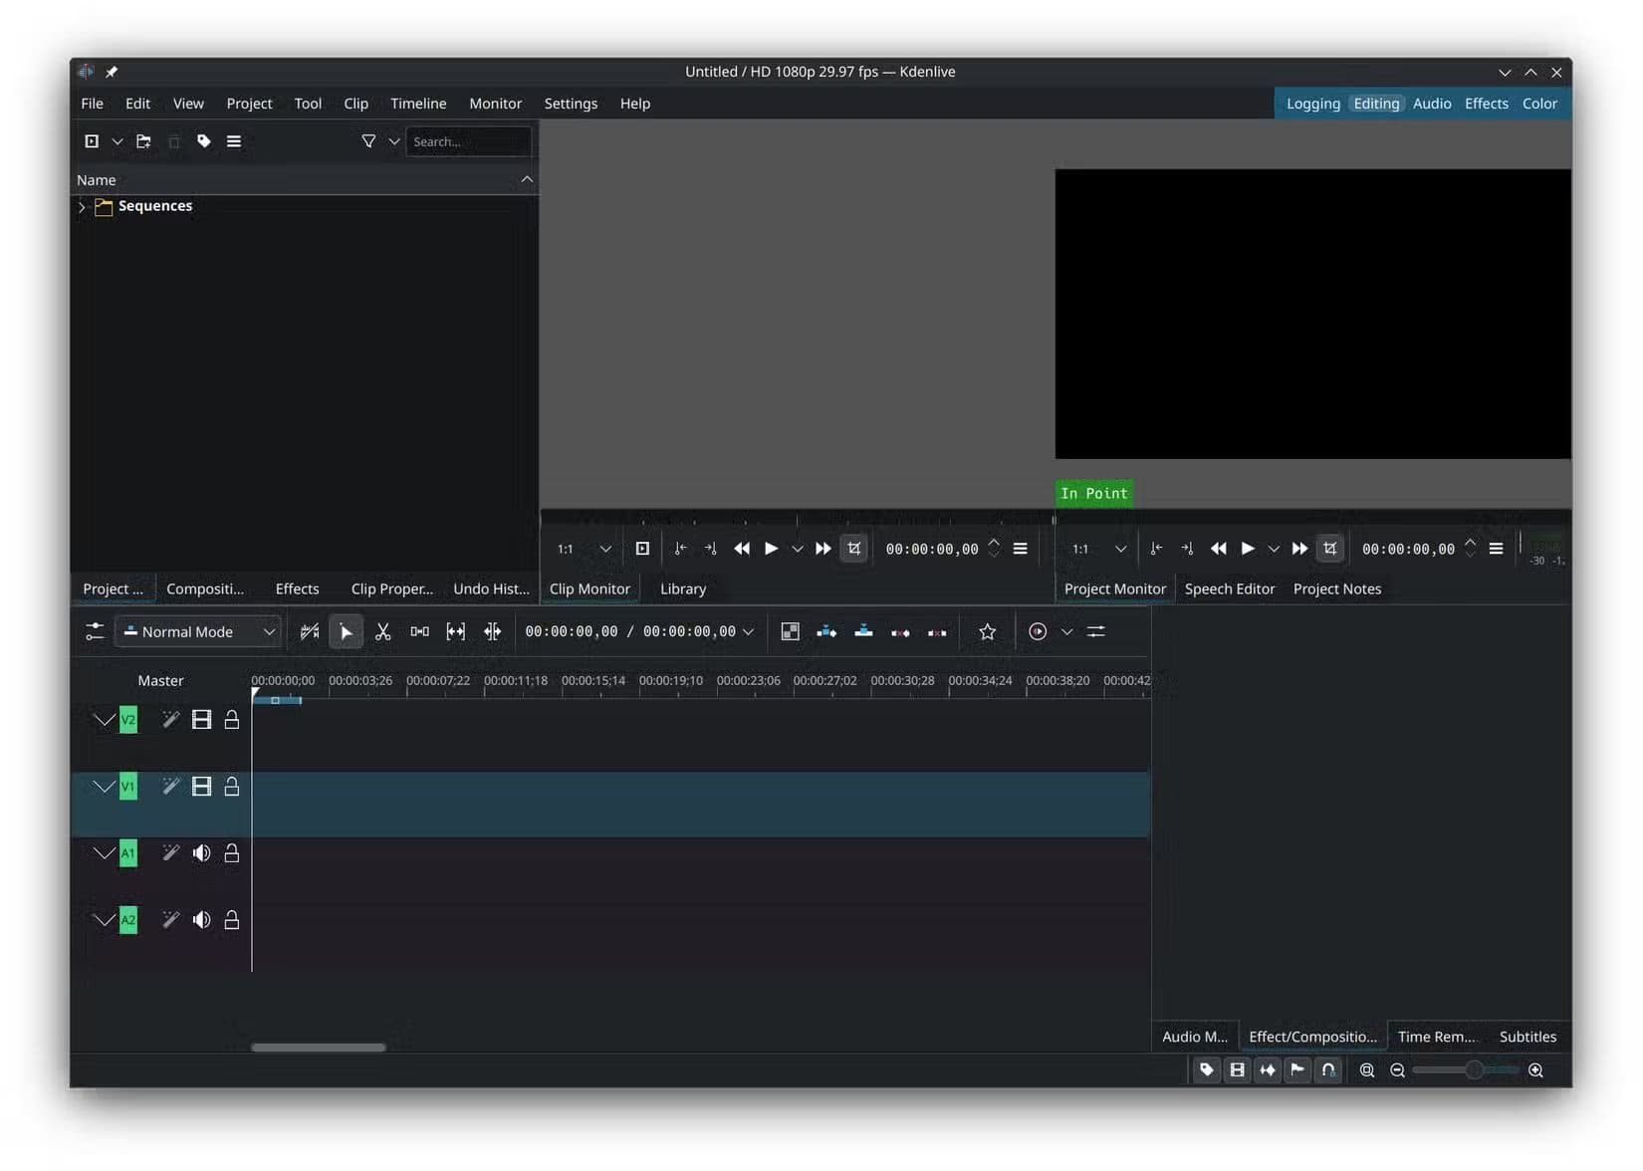The height and width of the screenshot is (1171, 1643).
Task: Rewind in the Clip Monitor
Action: coord(742,549)
